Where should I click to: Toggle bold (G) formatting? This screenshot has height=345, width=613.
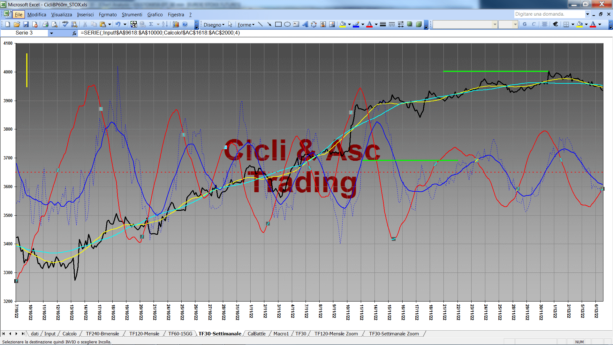coord(525,24)
